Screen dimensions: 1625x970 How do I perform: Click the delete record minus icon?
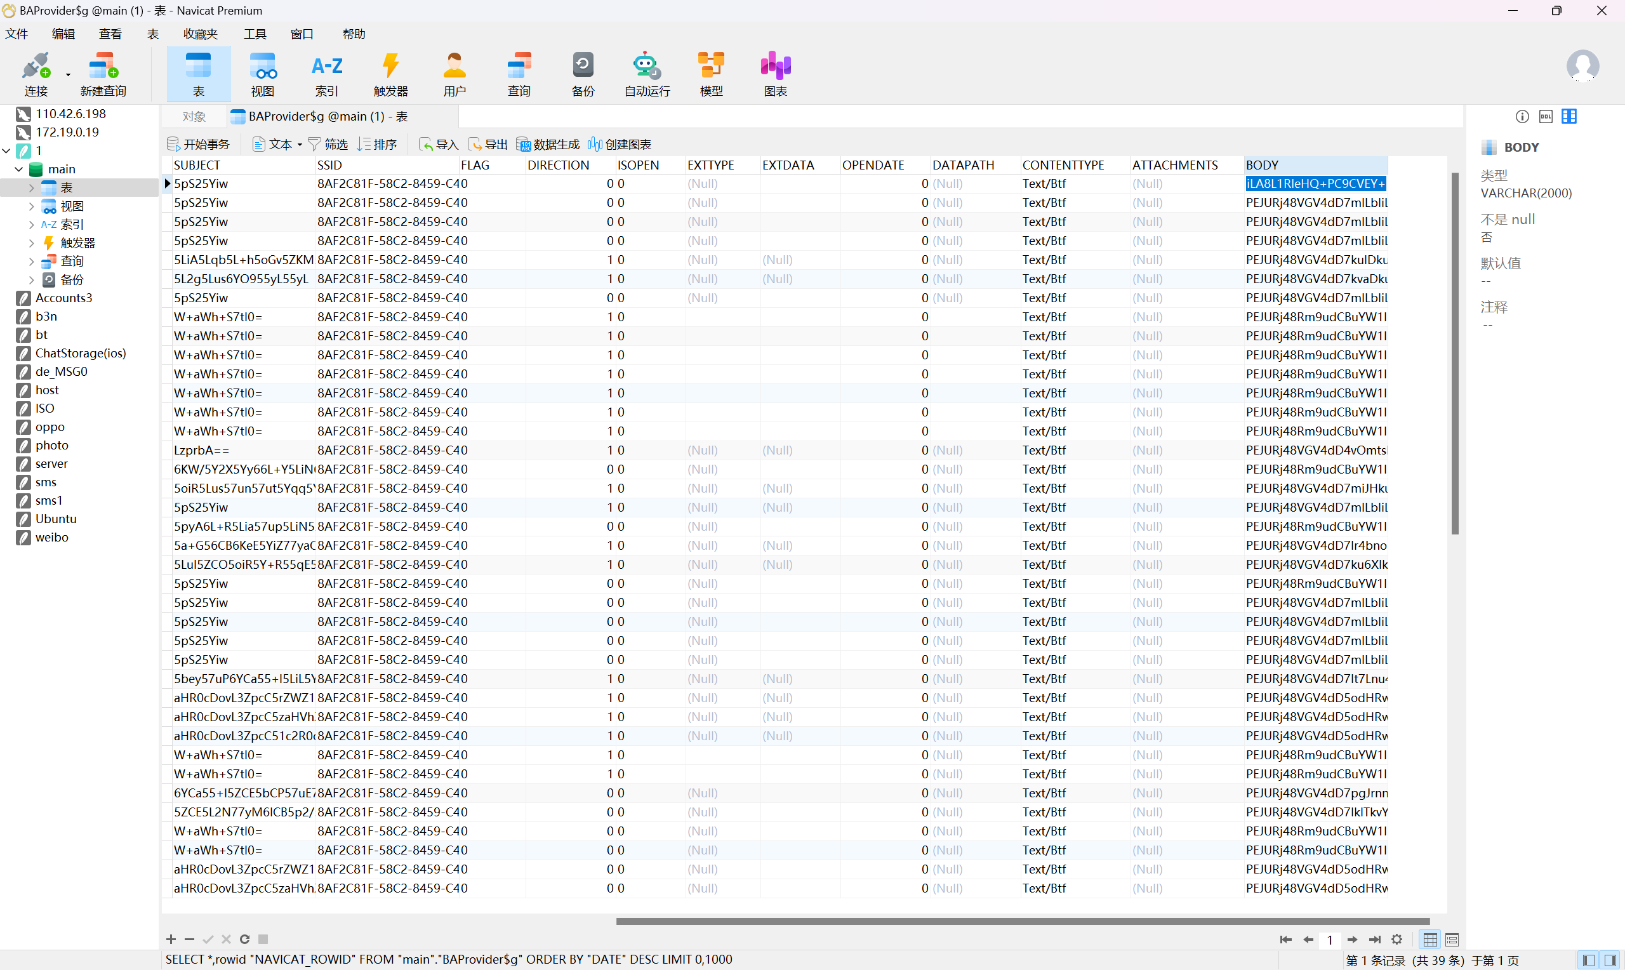pyautogui.click(x=190, y=940)
